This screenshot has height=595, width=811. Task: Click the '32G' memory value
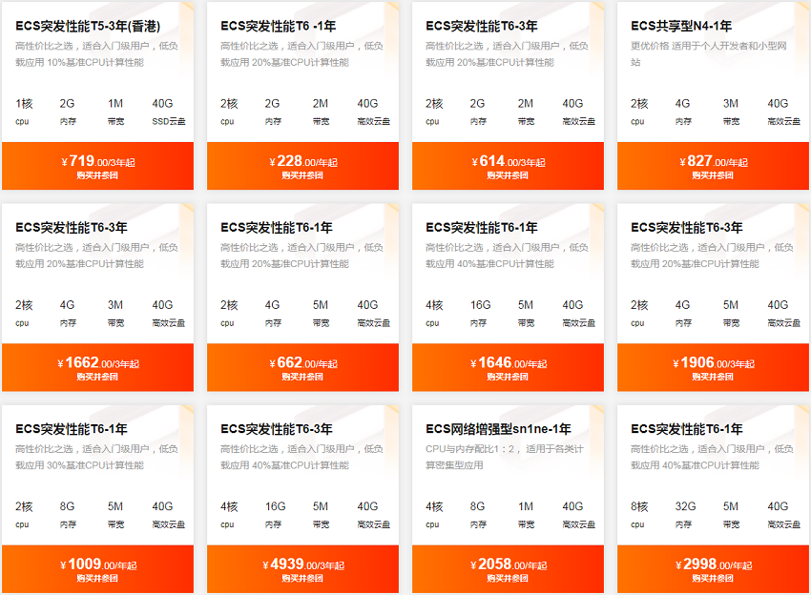click(x=685, y=506)
